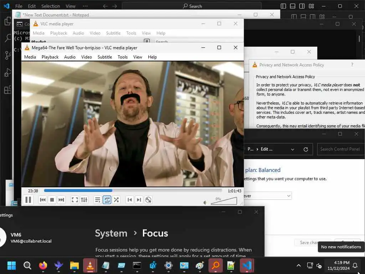This screenshot has height=274, width=365.
Task: Skip to next media in VLC playlist
Action: point(61,200)
